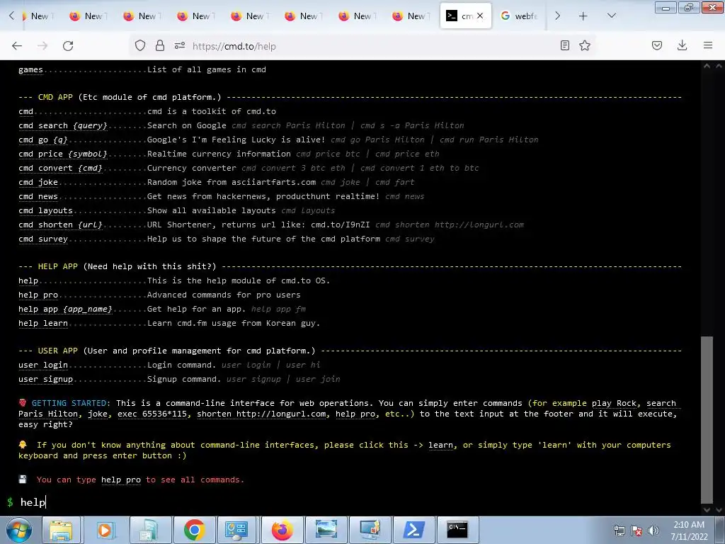This screenshot has height=544, width=725.
Task: Switch to Firefox taskbar icon
Action: [x=282, y=530]
